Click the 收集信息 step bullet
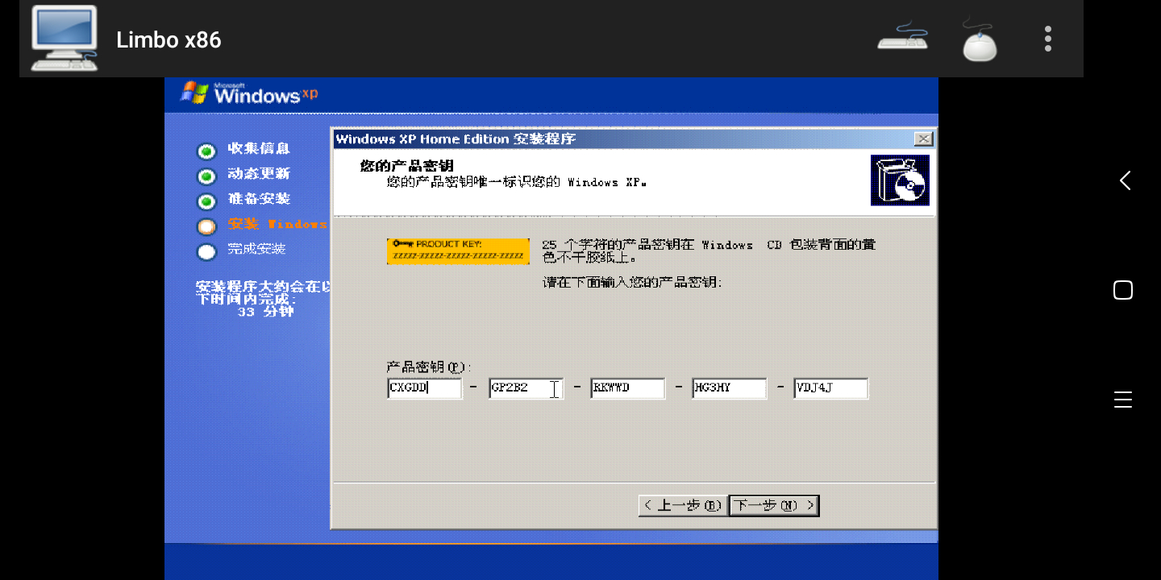This screenshot has width=1161, height=580. tap(206, 151)
